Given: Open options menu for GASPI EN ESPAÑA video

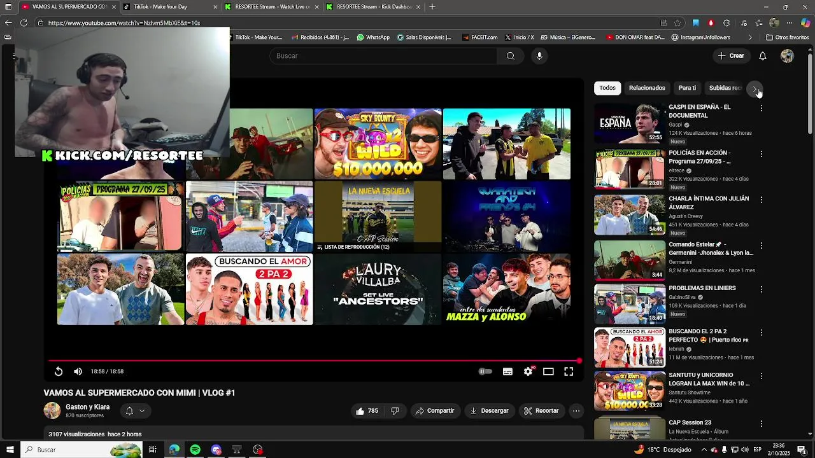Looking at the screenshot, I should pyautogui.click(x=761, y=109).
